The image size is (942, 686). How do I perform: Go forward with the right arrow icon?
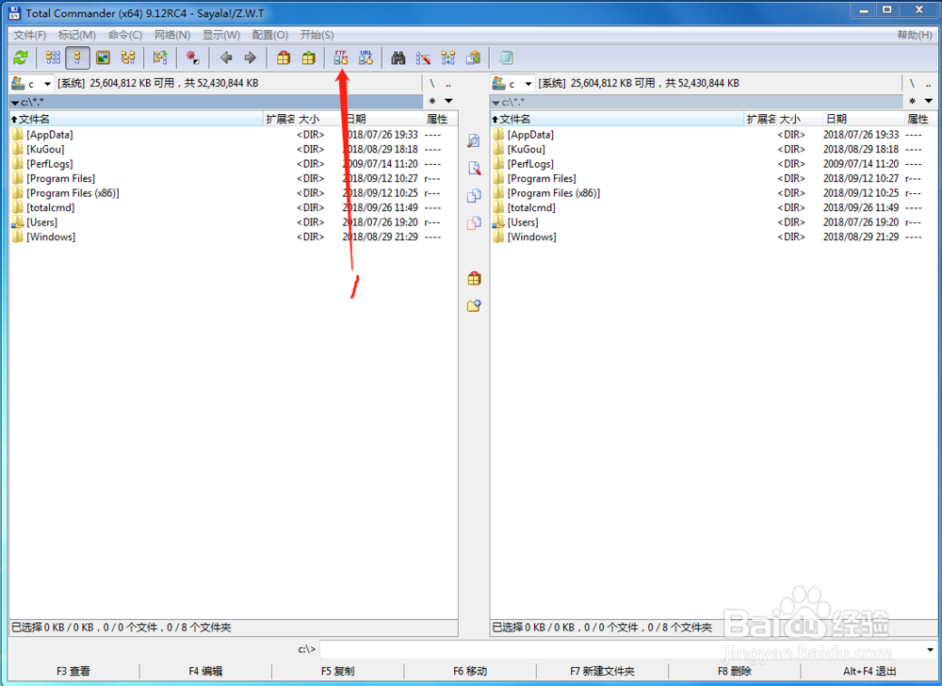pyautogui.click(x=251, y=57)
